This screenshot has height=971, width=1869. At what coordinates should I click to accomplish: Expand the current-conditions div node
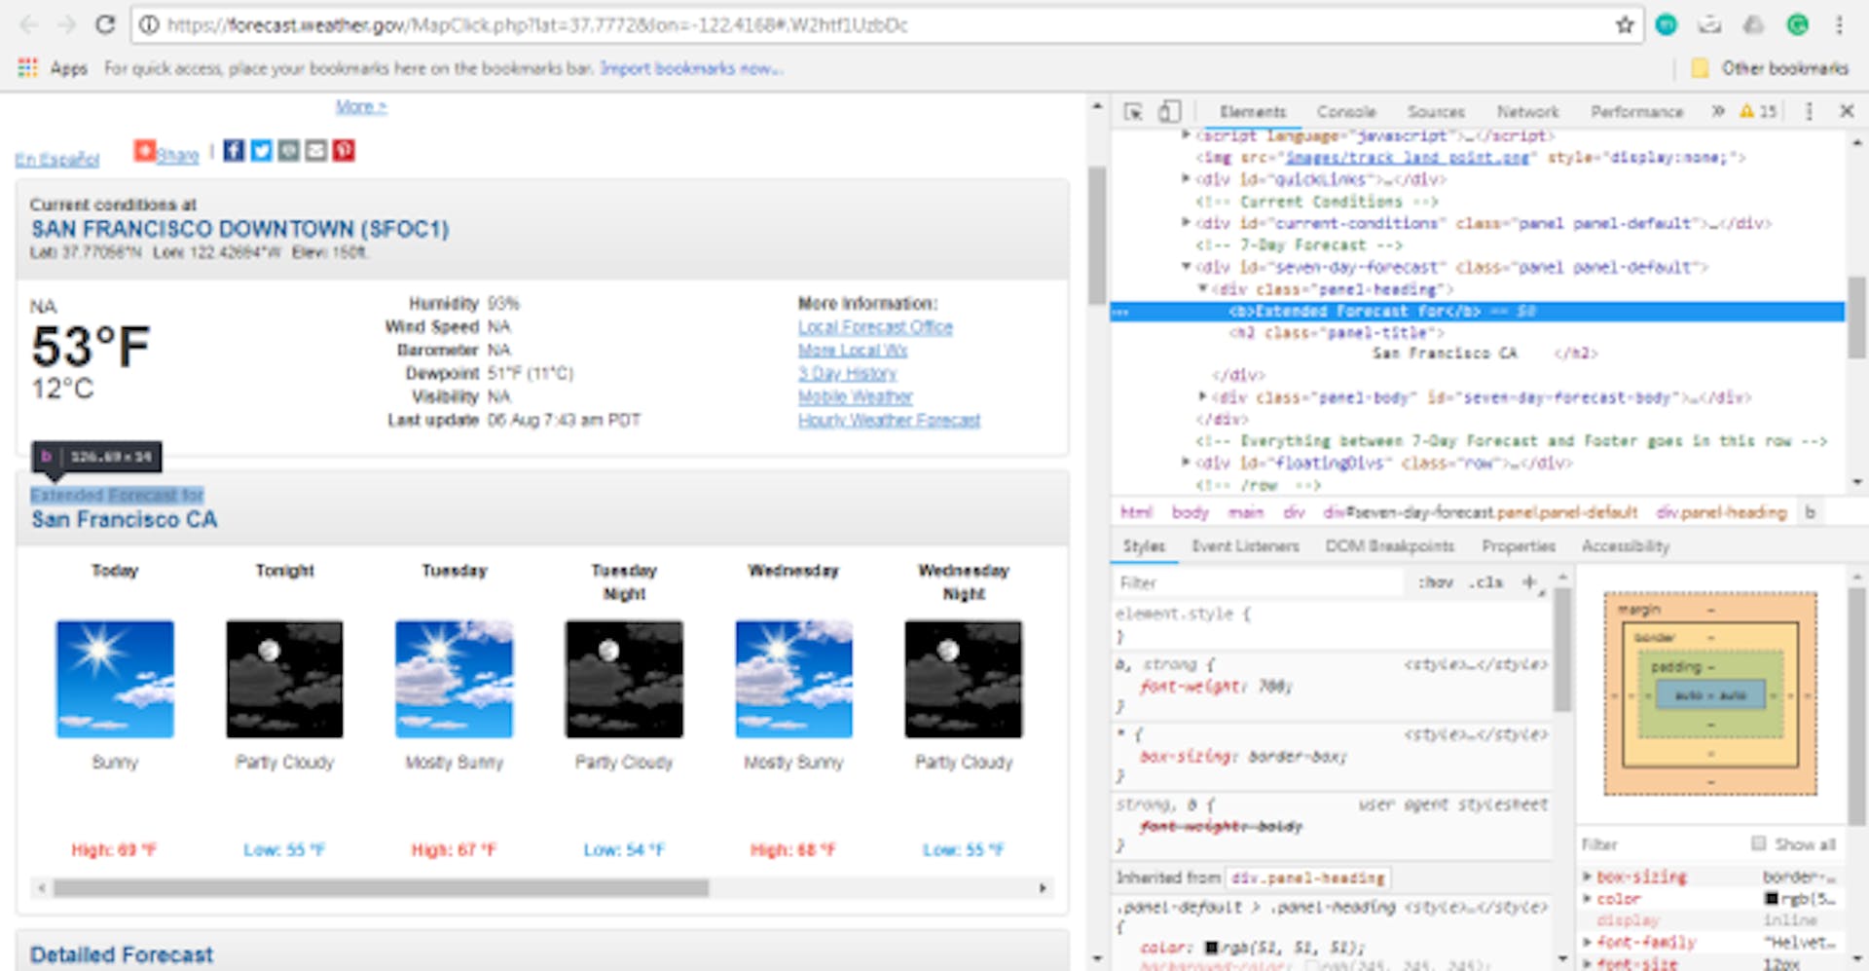tap(1186, 223)
